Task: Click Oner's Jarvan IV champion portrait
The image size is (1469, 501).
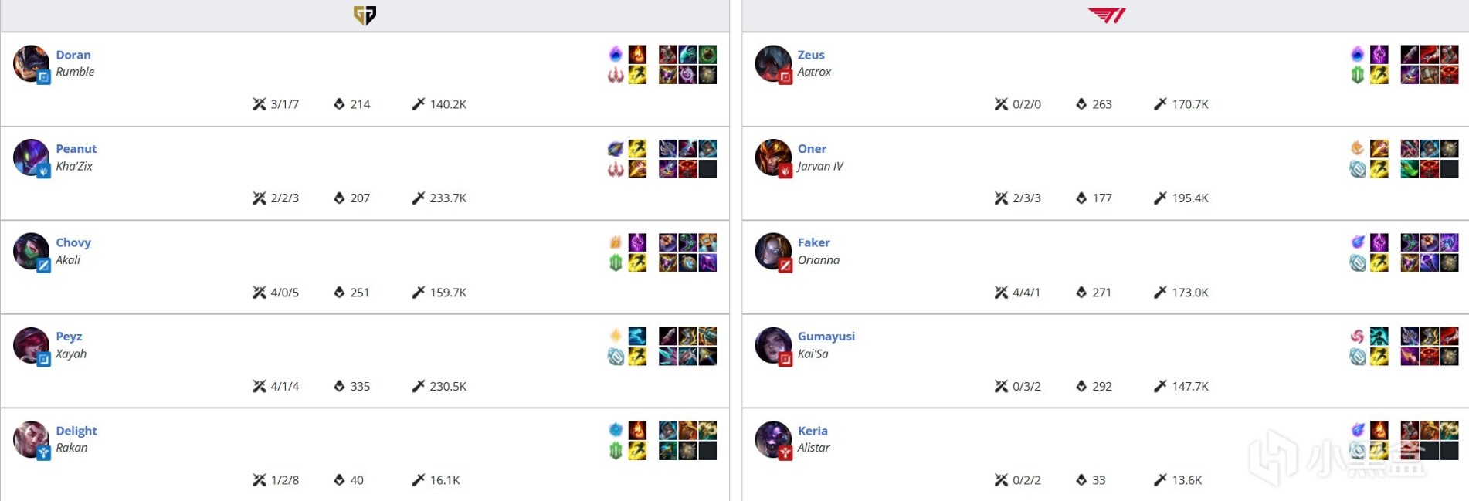Action: click(x=772, y=157)
